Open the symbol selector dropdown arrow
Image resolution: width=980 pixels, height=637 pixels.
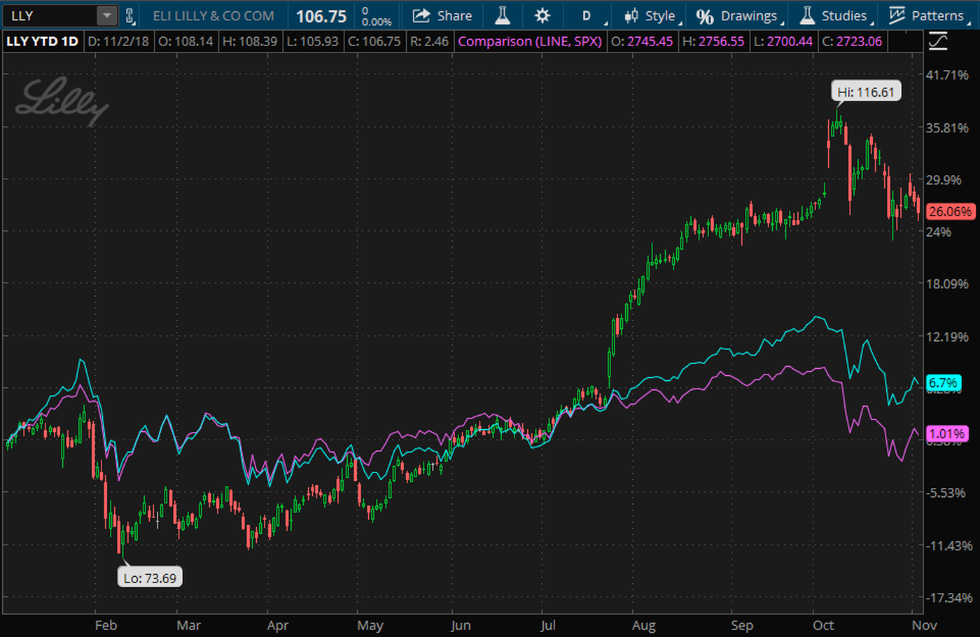[106, 15]
